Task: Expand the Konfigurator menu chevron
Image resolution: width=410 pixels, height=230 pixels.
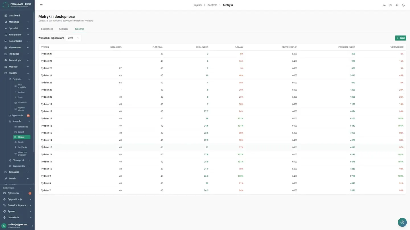Action: 28,35
